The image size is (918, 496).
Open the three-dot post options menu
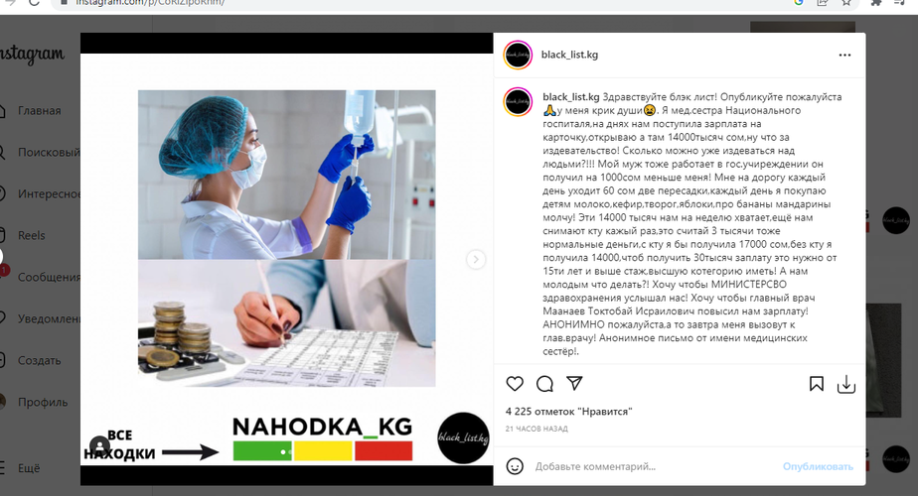pyautogui.click(x=844, y=55)
